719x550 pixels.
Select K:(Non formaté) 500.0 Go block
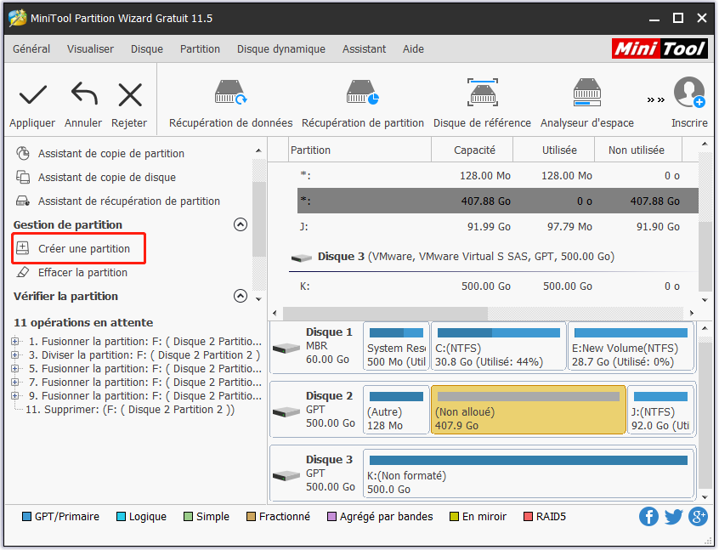pyautogui.click(x=529, y=473)
